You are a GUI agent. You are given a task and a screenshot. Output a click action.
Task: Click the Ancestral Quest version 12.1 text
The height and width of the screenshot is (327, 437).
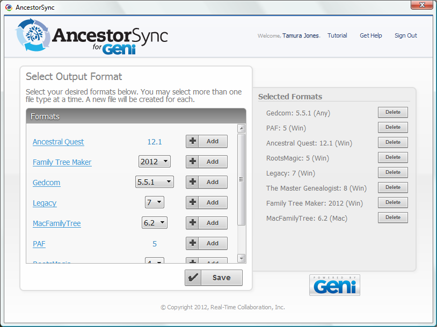click(x=155, y=142)
